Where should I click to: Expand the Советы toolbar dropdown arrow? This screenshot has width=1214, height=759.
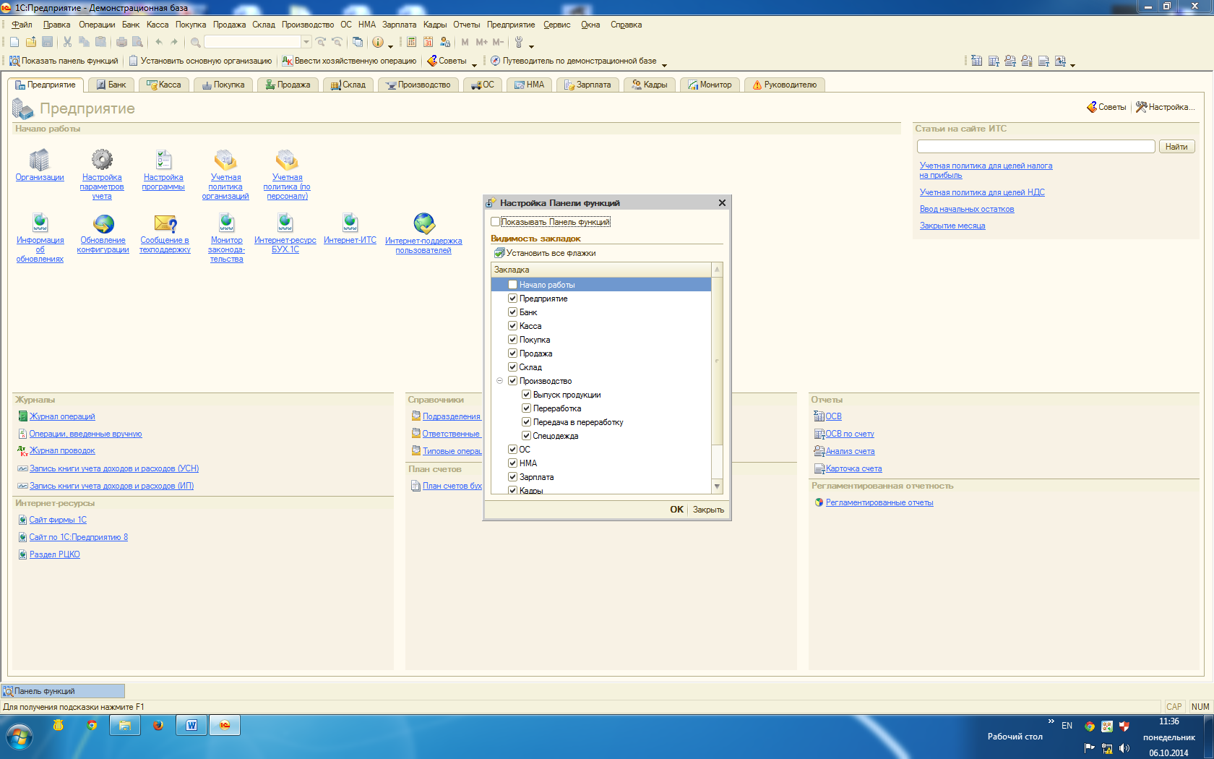[x=474, y=64]
